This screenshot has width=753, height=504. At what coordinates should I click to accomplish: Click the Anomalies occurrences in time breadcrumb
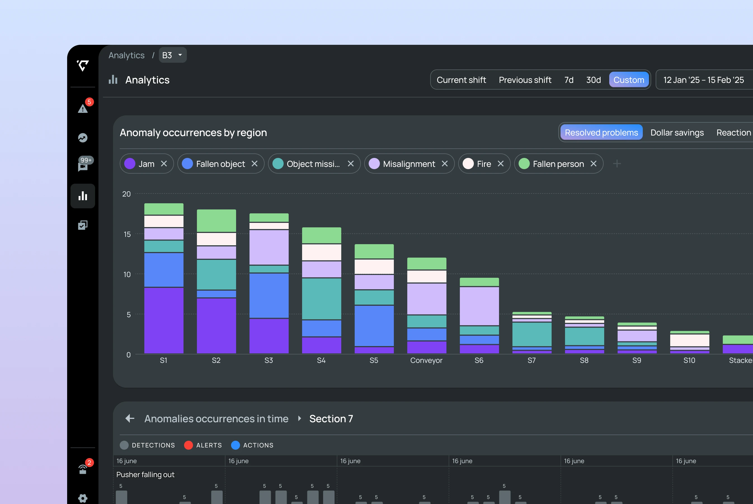(216, 418)
